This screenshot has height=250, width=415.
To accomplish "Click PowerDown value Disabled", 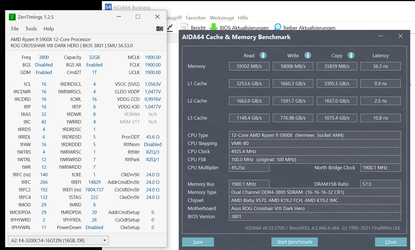I will [94, 227].
